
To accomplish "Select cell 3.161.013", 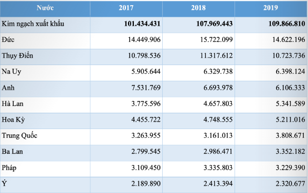I will pyautogui.click(x=218, y=135).
